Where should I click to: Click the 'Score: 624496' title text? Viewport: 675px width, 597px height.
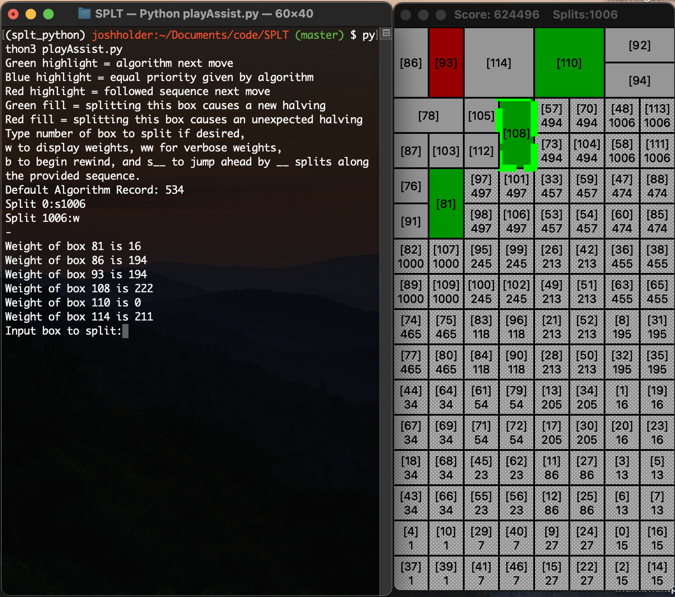tap(497, 15)
